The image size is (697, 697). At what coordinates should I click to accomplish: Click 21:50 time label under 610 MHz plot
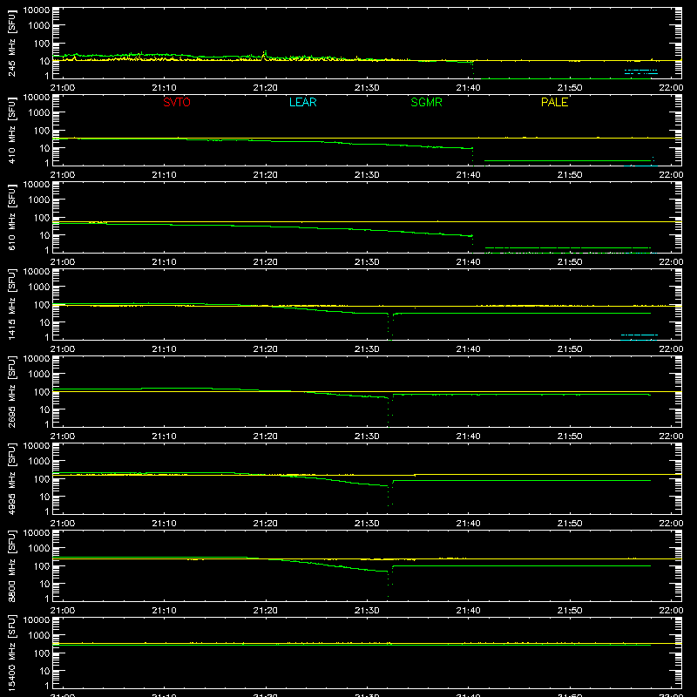click(x=570, y=262)
